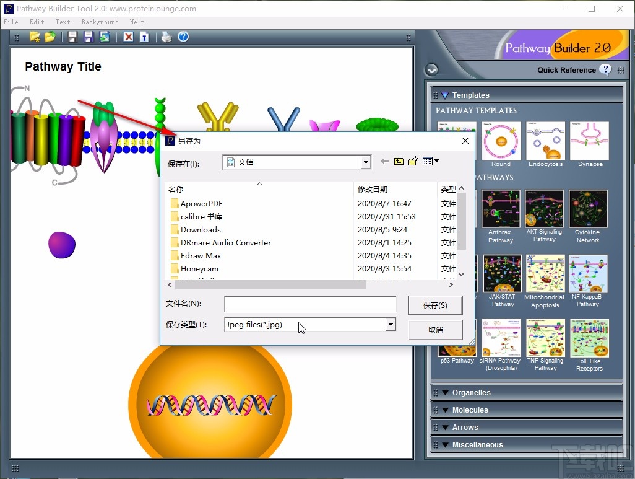This screenshot has height=479, width=635.
Task: Click the Text tool toolbar icon
Action: [x=144, y=37]
